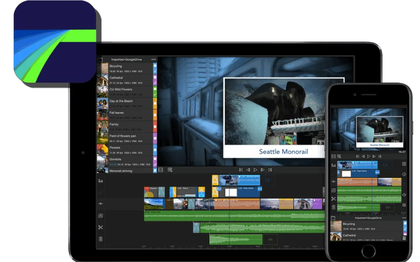Tap the iPad trash delete icon

tap(100, 239)
